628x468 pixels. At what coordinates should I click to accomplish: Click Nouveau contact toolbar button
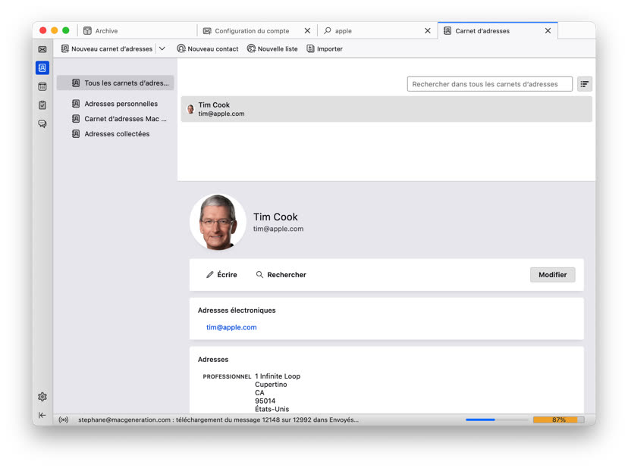point(208,48)
